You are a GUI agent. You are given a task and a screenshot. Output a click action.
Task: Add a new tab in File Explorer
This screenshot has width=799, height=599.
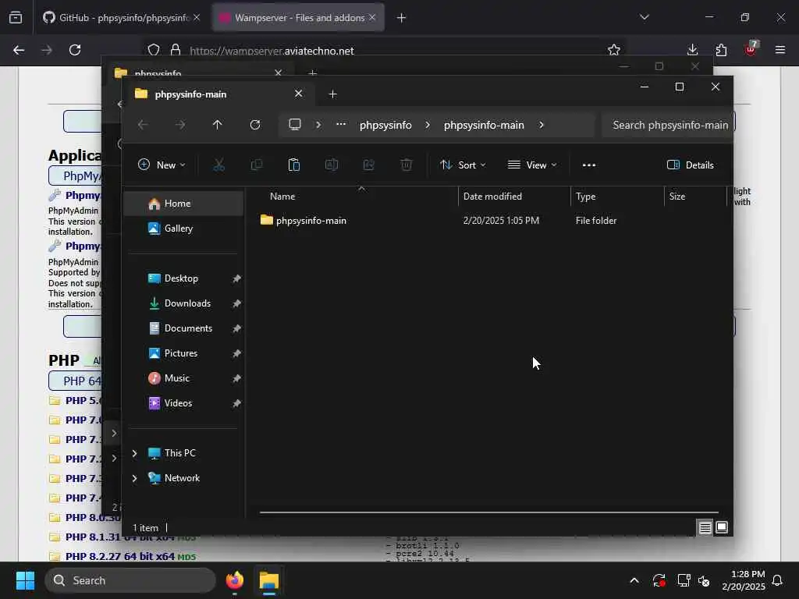[332, 94]
